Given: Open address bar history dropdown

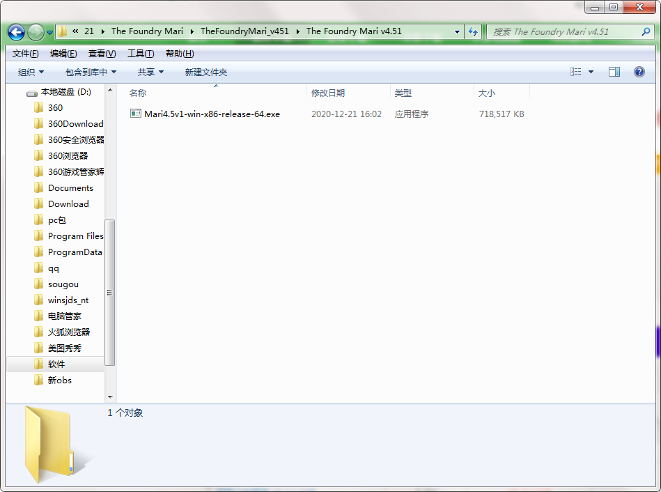Looking at the screenshot, I should pos(457,31).
